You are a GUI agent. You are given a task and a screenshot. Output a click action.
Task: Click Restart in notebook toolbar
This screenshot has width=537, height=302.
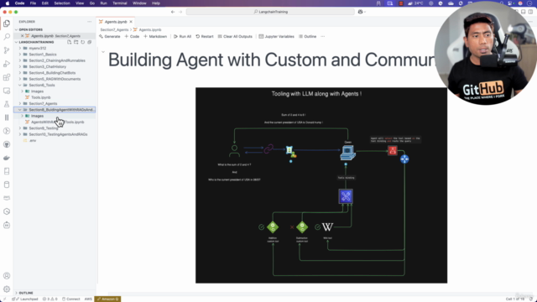(205, 36)
